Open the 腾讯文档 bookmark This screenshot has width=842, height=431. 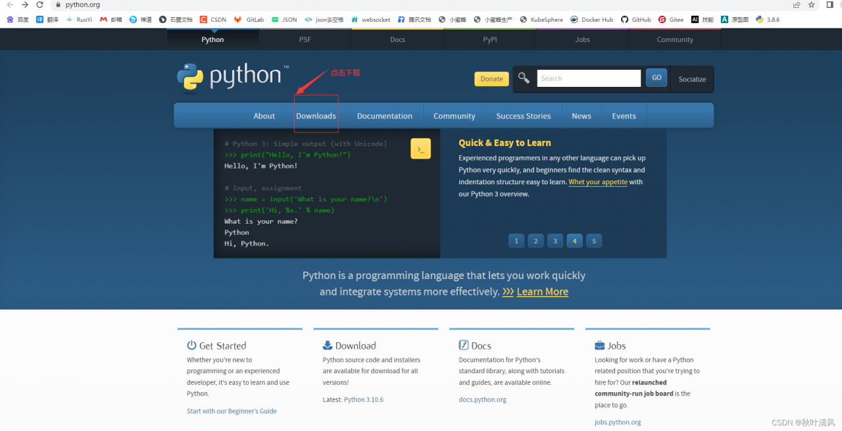click(414, 20)
